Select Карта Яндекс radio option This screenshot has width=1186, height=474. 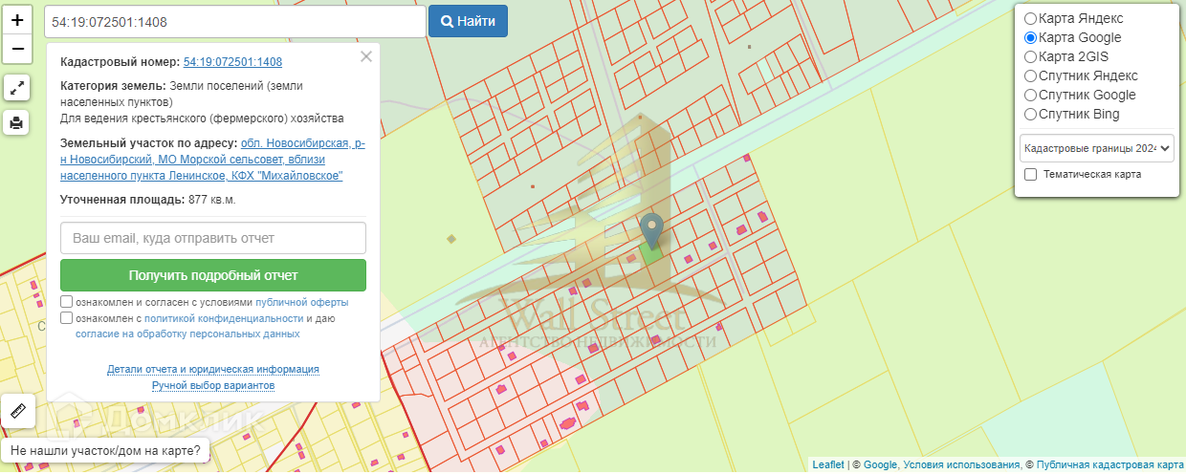(x=1030, y=18)
